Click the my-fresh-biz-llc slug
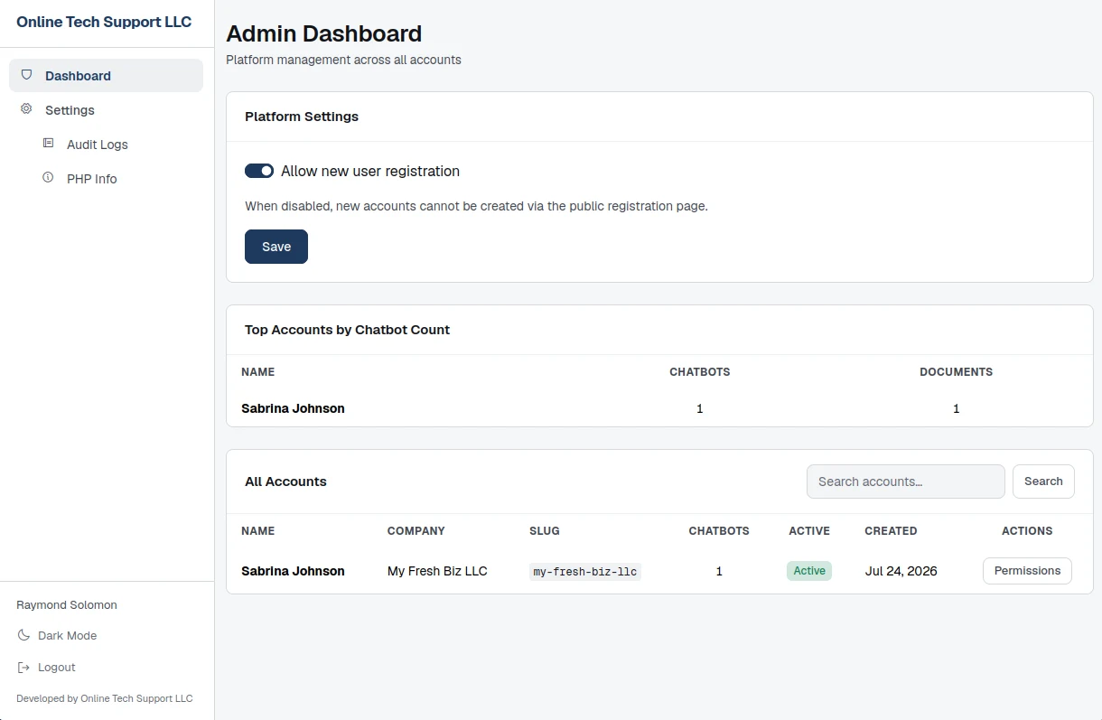The height and width of the screenshot is (720, 1102). (585, 572)
